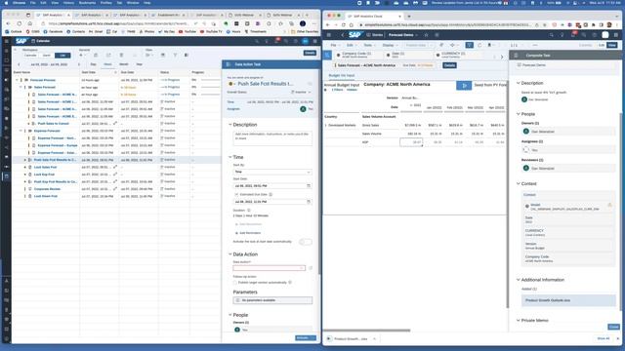
Task: Click the refresh icon in the story toolbar
Action: [x=479, y=46]
